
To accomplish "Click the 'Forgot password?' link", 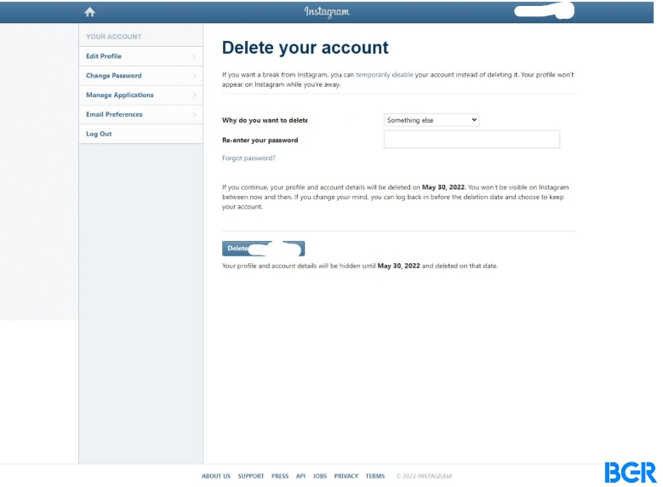I will tap(249, 158).
